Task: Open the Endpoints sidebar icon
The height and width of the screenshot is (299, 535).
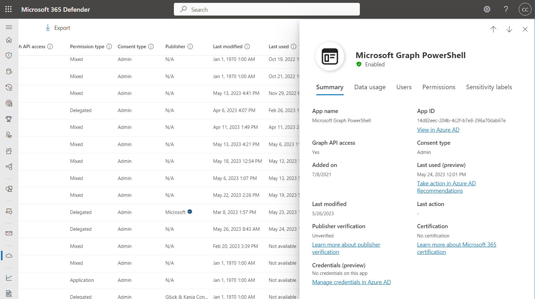Action: coord(9,211)
